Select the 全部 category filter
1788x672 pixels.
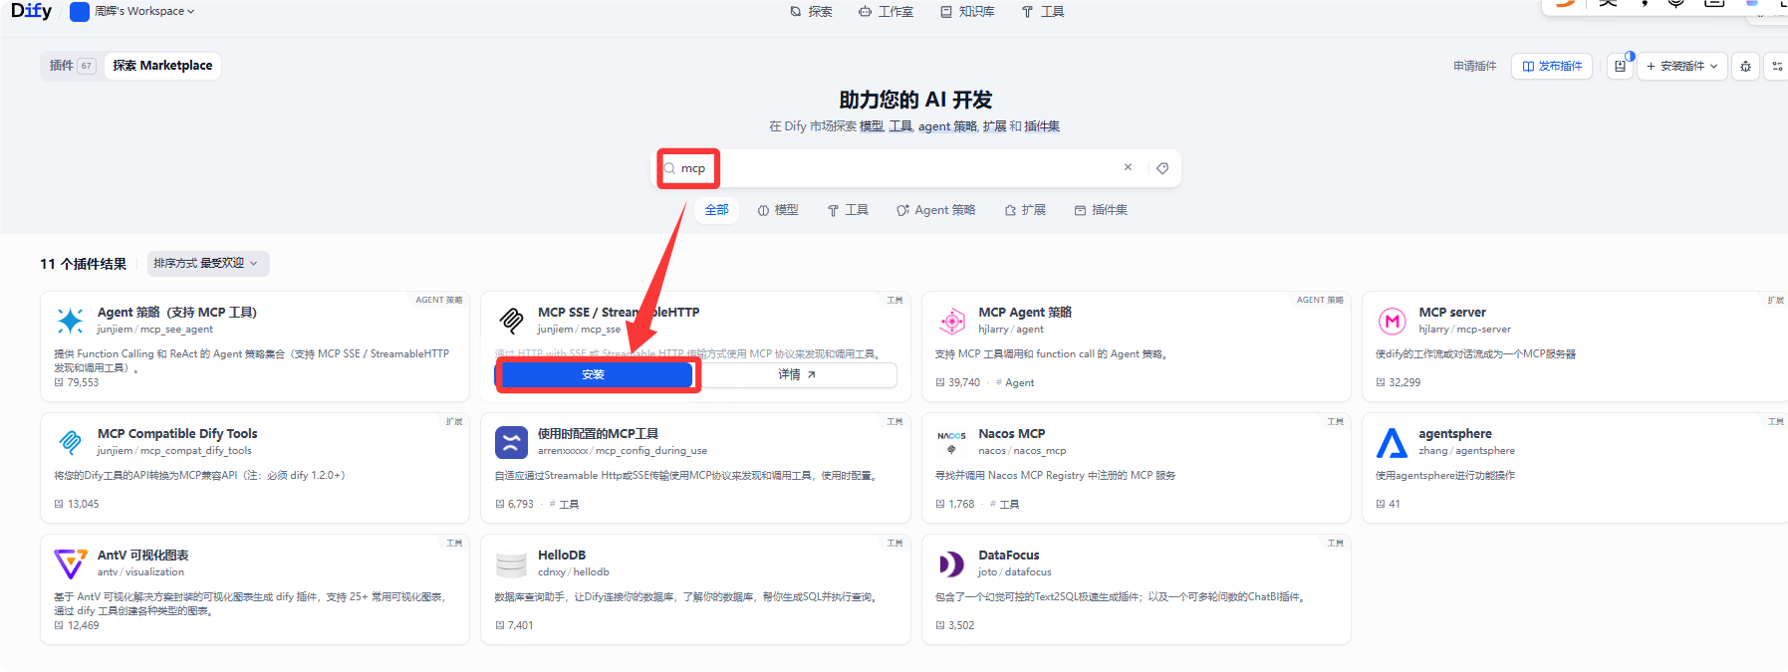click(x=716, y=210)
